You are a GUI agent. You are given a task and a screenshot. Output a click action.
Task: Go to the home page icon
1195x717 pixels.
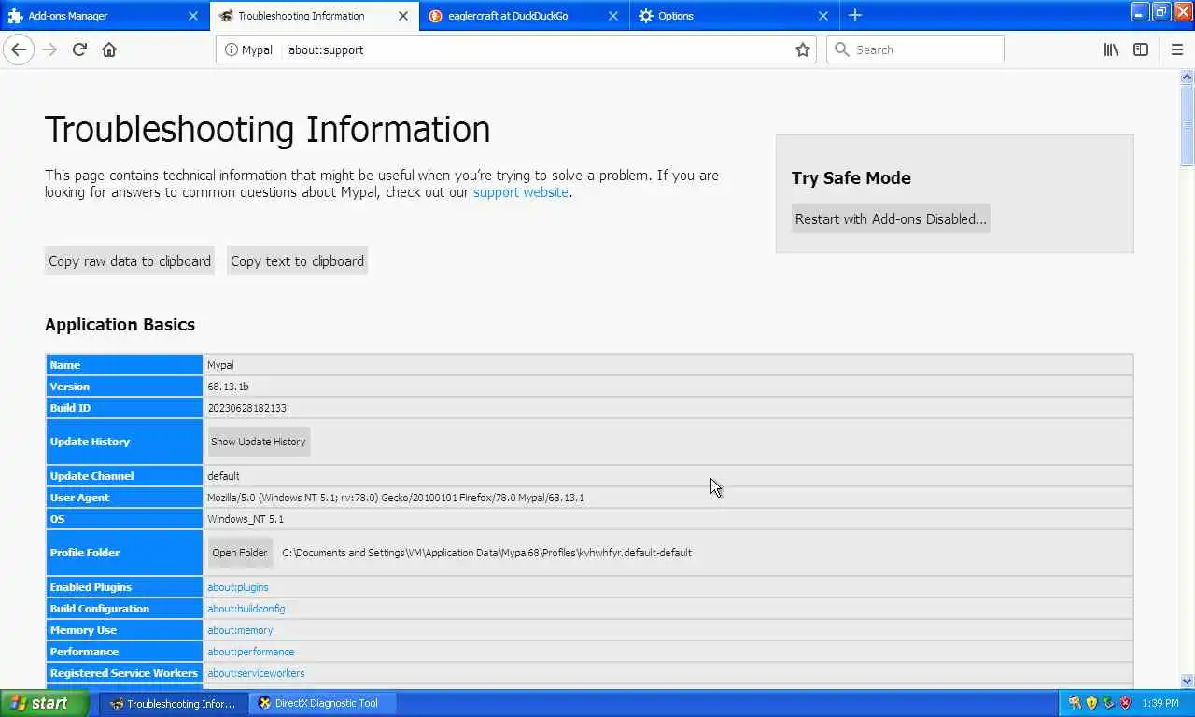109,49
